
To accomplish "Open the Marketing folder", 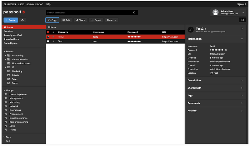I will point(17,71).
